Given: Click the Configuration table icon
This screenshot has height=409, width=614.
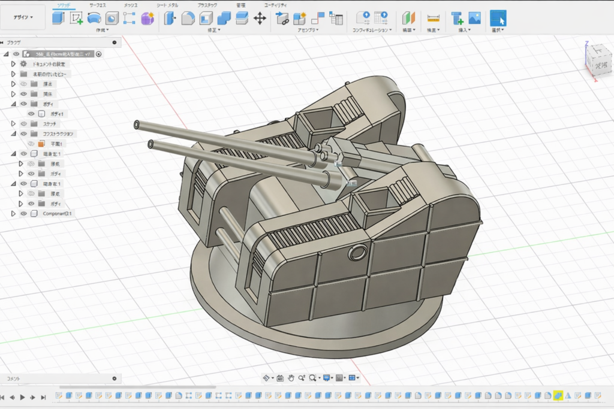Looking at the screenshot, I should (x=382, y=18).
